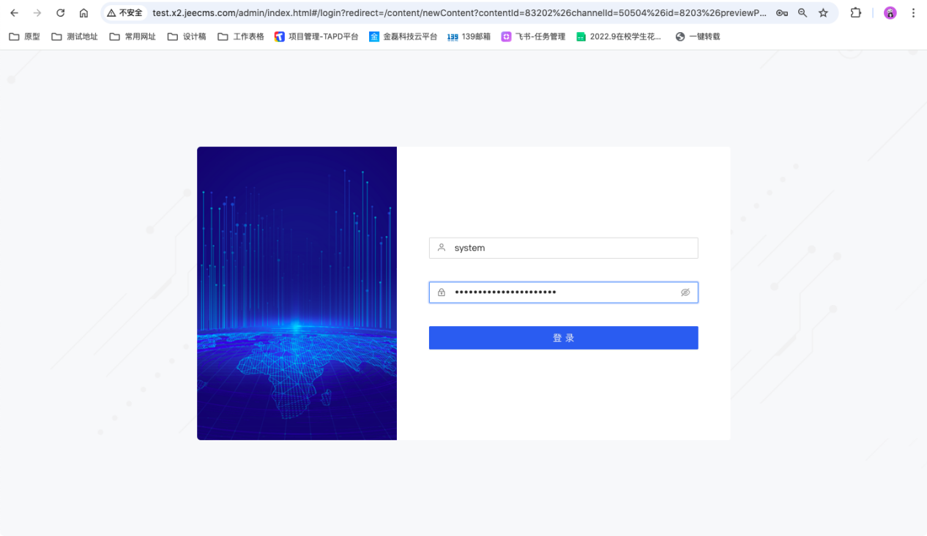Click the browser back arrow
The image size is (927, 536).
14,13
